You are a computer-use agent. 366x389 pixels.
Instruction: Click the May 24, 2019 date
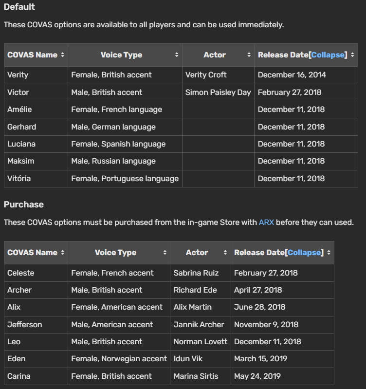click(x=257, y=376)
